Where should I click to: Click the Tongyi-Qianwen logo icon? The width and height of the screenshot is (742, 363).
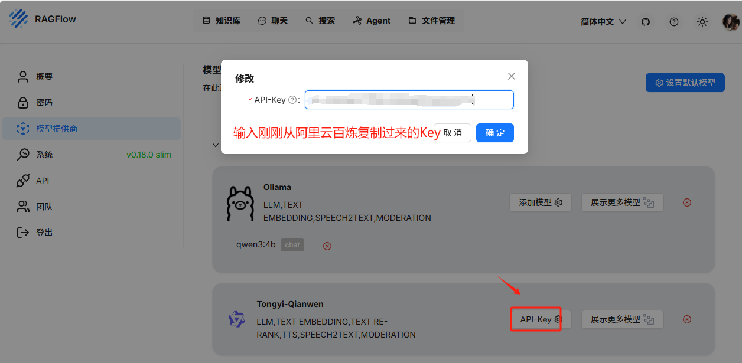237,320
